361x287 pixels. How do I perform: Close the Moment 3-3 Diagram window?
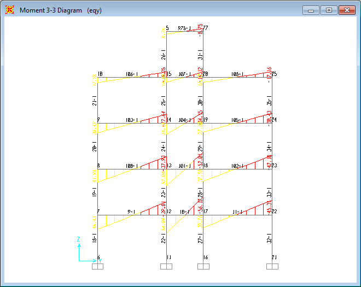(346, 10)
